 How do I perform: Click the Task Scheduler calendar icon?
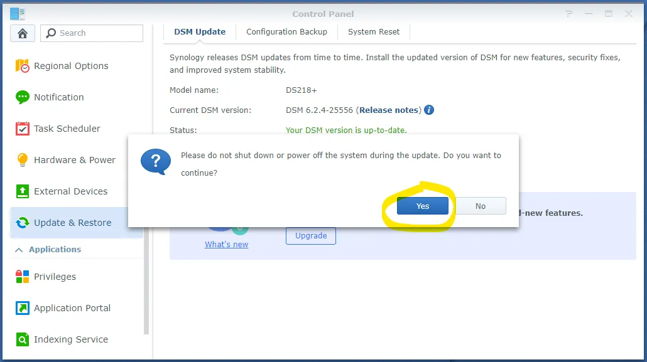point(22,129)
